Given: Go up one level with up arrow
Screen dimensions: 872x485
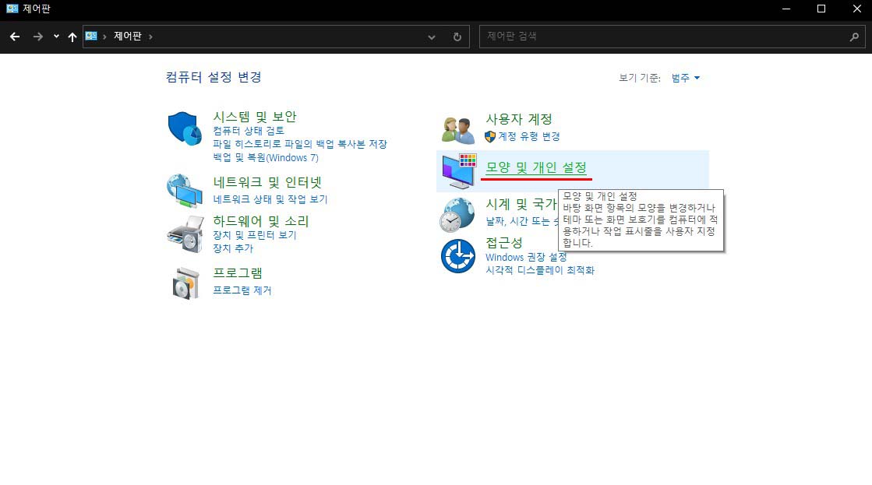Looking at the screenshot, I should (72, 37).
